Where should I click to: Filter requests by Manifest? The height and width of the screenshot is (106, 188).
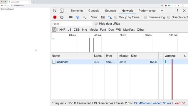129,29
